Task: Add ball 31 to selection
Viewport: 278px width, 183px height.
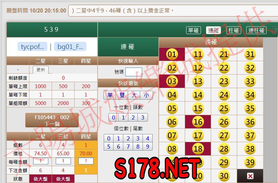Action: (x=250, y=54)
